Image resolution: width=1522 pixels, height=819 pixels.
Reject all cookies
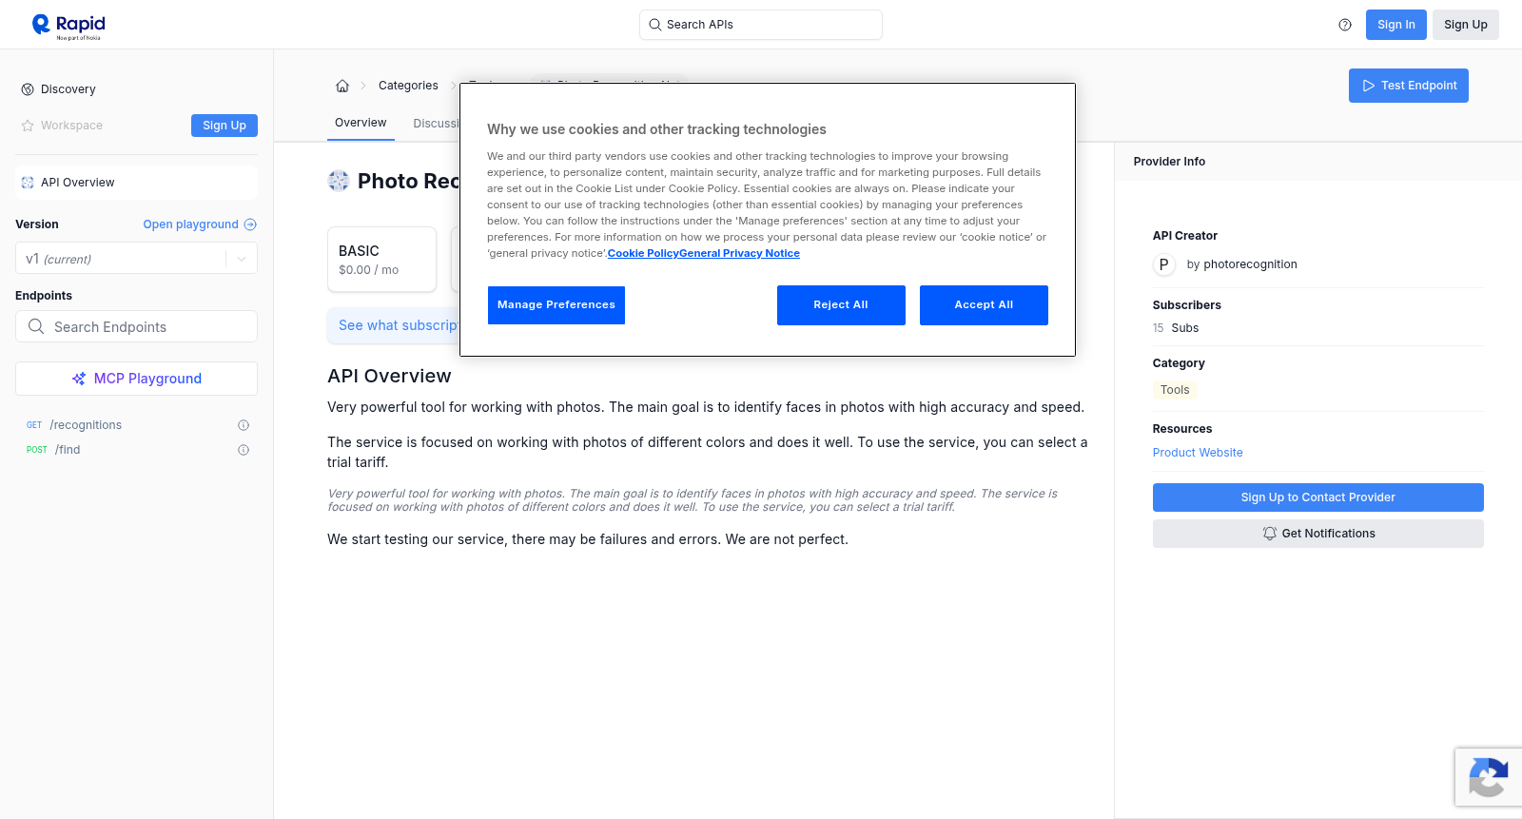[x=841, y=305]
